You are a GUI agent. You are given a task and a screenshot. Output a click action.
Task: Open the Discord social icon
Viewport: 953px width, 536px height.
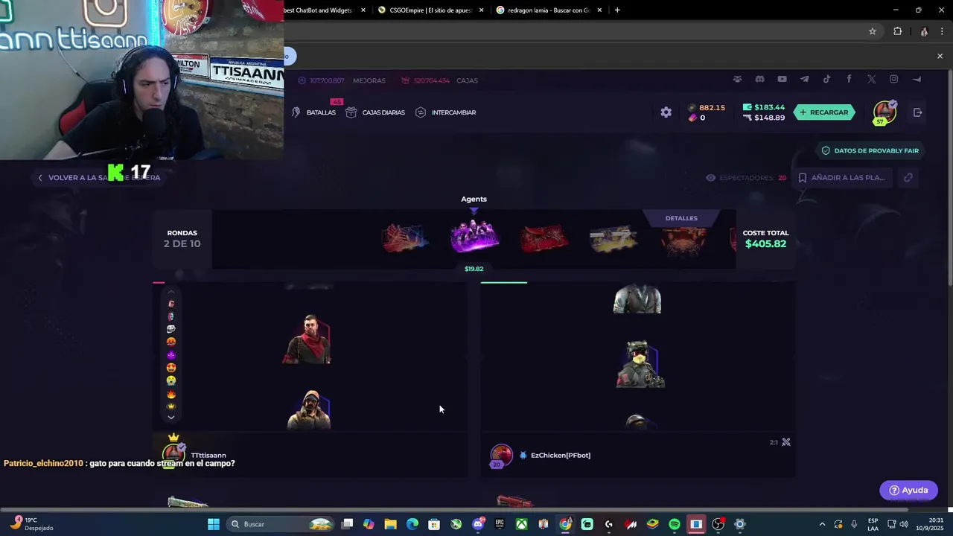[x=759, y=79]
